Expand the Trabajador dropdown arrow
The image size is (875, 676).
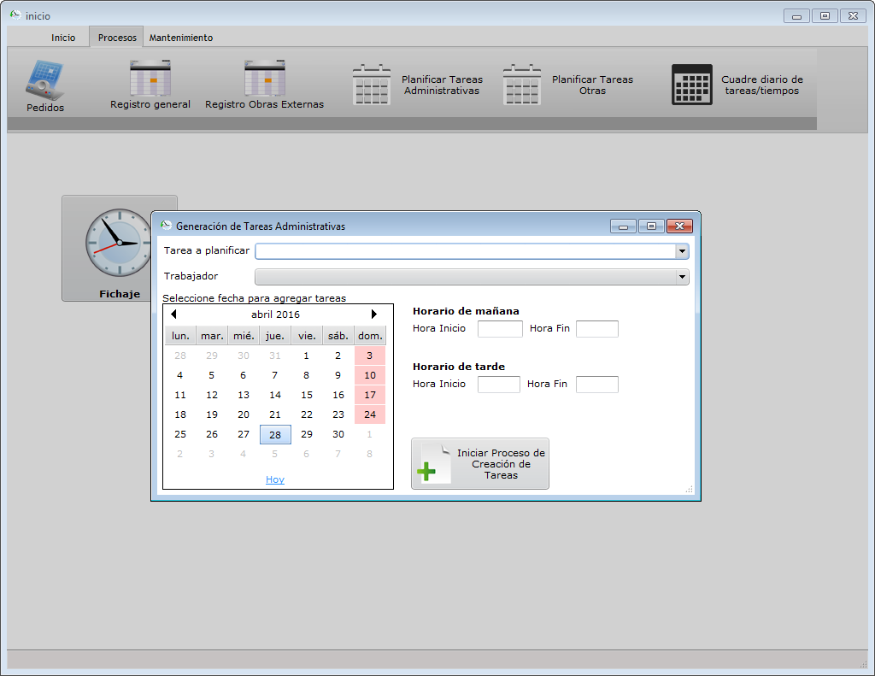pyautogui.click(x=682, y=277)
